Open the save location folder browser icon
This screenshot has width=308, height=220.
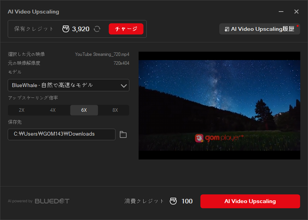[123, 134]
